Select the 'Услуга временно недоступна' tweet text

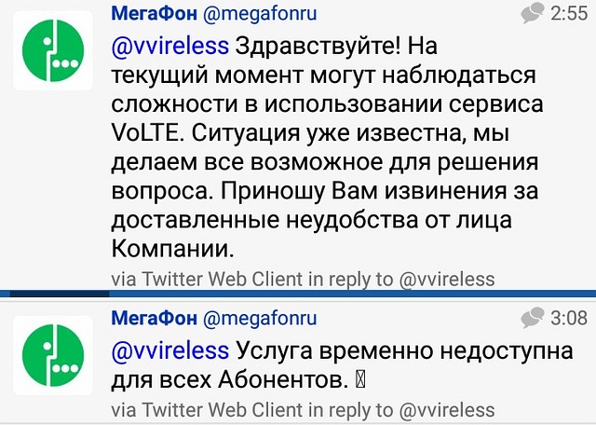(342, 364)
